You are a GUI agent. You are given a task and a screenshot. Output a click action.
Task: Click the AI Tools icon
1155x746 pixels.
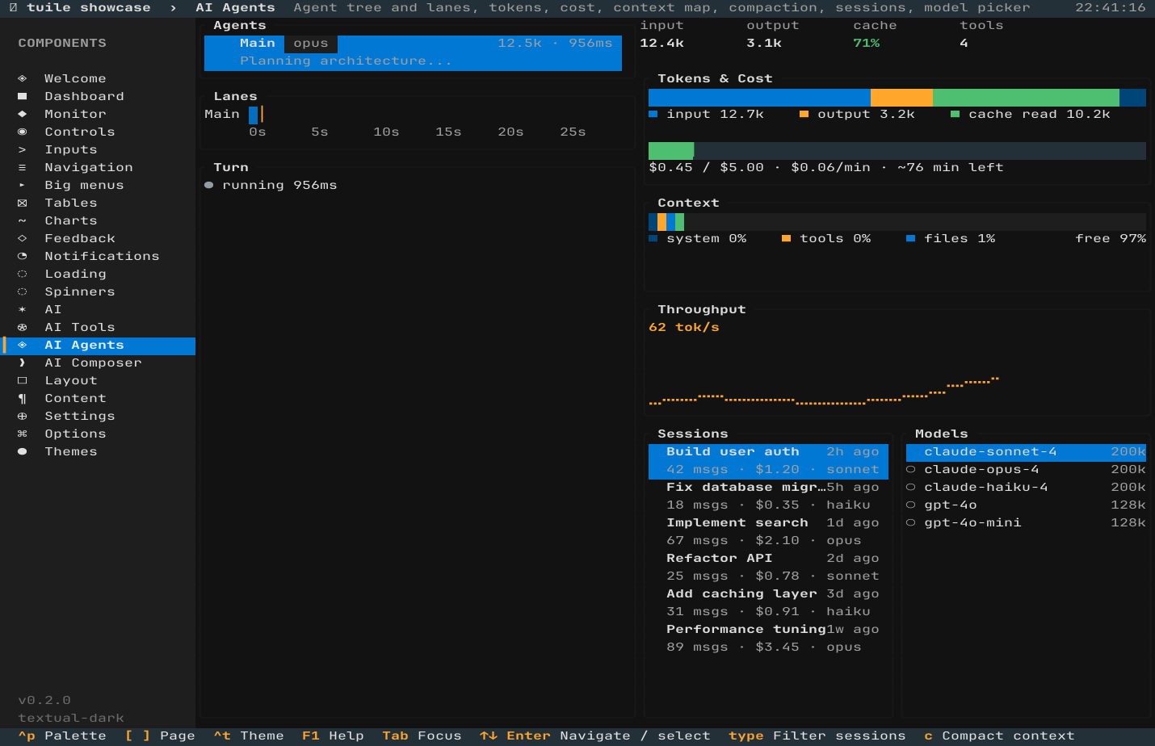click(23, 327)
